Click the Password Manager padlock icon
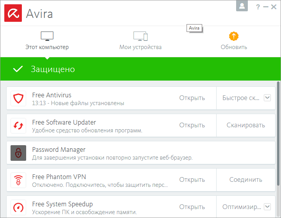The image size is (281, 218). 18,153
